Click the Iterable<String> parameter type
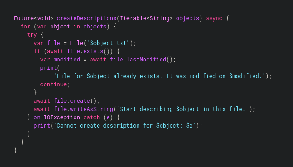 coord(146,18)
